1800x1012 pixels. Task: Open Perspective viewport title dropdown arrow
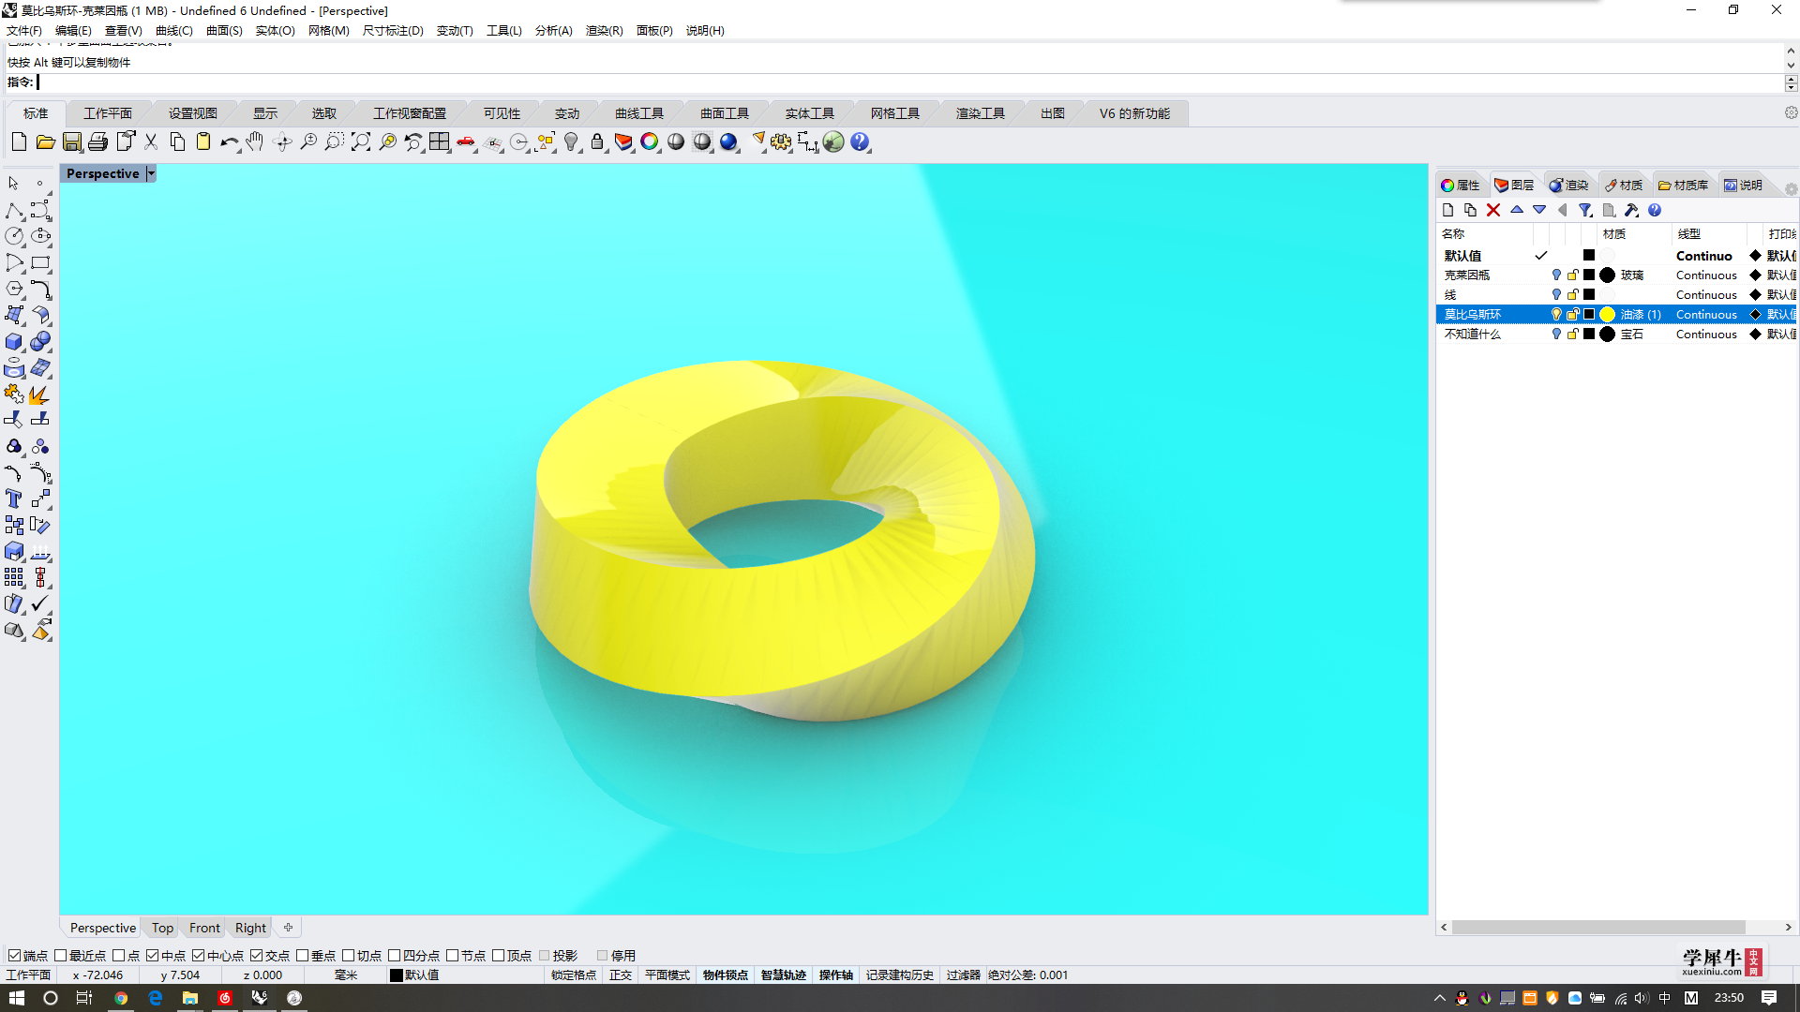pos(151,173)
